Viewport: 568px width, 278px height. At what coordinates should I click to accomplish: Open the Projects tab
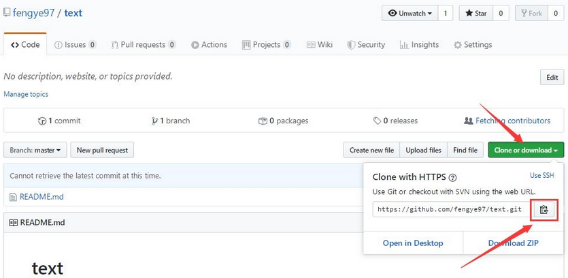pyautogui.click(x=267, y=45)
